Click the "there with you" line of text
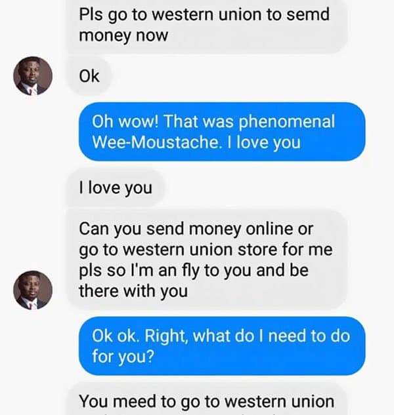This screenshot has width=394, height=415. pos(133,290)
